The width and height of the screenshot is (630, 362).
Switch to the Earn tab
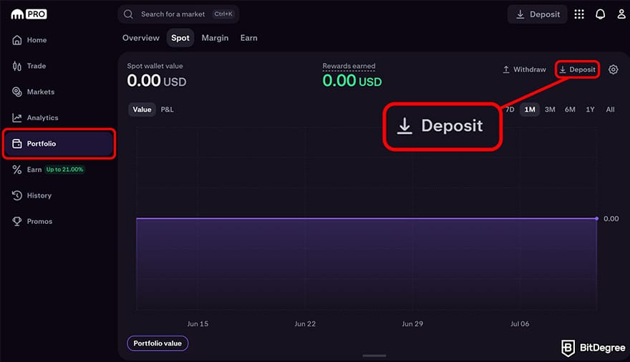pyautogui.click(x=248, y=38)
